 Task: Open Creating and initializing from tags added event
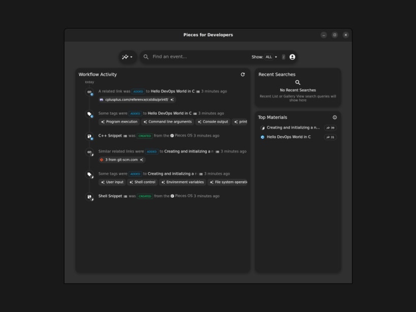coord(173,174)
